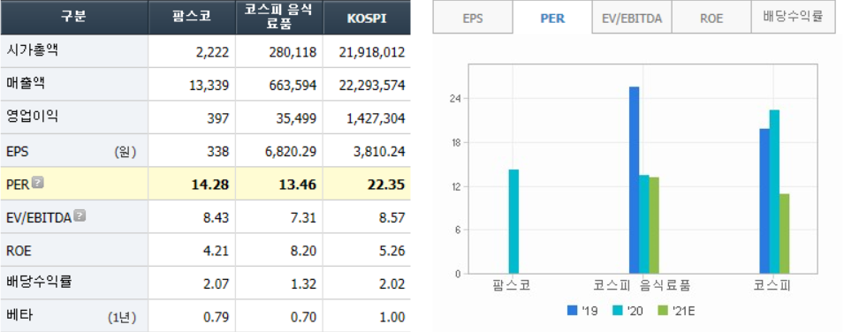Click EV/EBITDA value 8.43

click(x=216, y=218)
